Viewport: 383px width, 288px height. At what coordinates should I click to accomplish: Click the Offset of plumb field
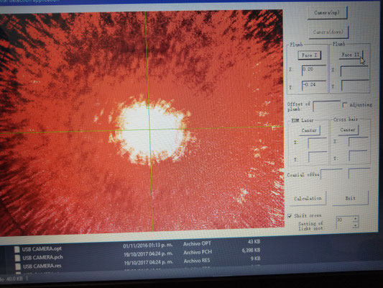(x=326, y=106)
